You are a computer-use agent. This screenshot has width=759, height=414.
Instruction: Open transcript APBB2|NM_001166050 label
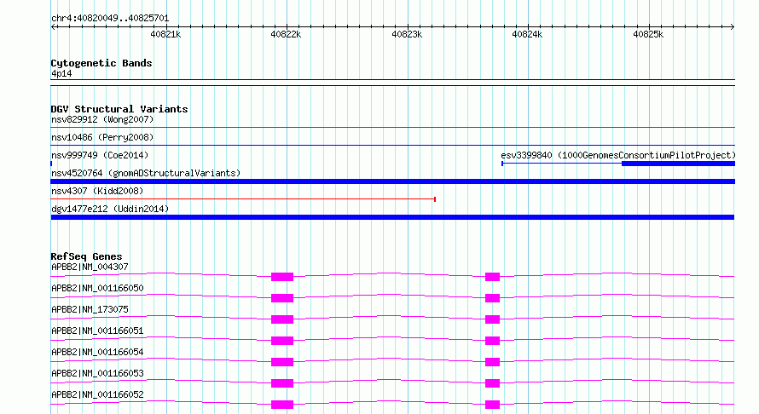97,288
